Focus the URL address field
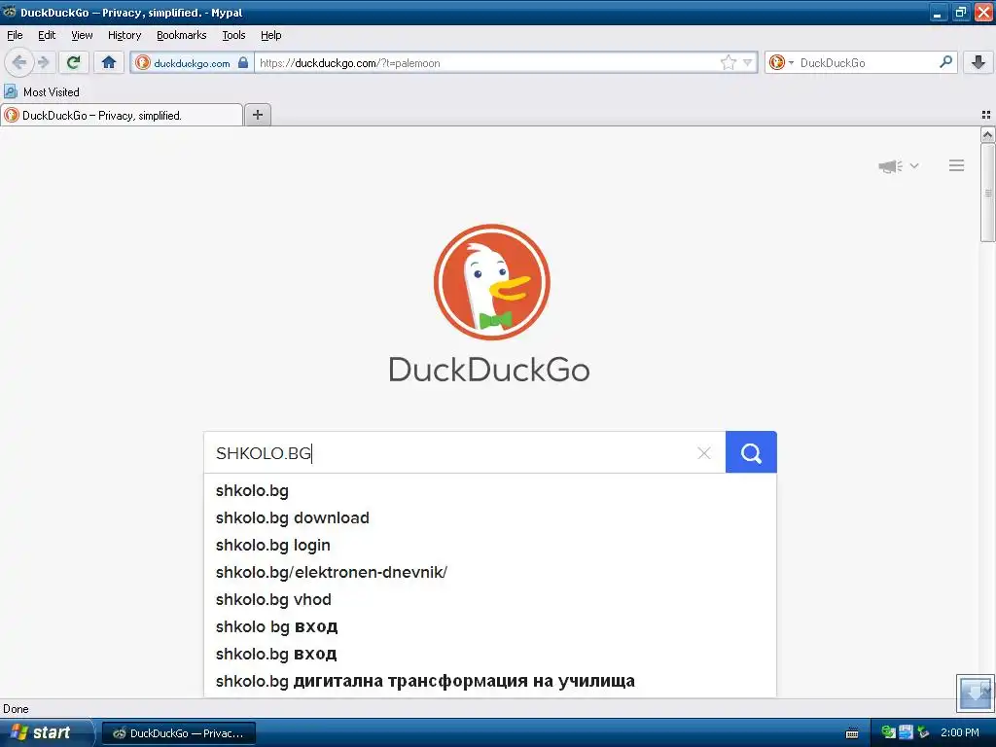This screenshot has height=747, width=996. click(486, 63)
